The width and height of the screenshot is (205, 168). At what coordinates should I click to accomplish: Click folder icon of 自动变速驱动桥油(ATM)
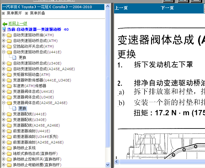pyautogui.click(x=9, y=35)
